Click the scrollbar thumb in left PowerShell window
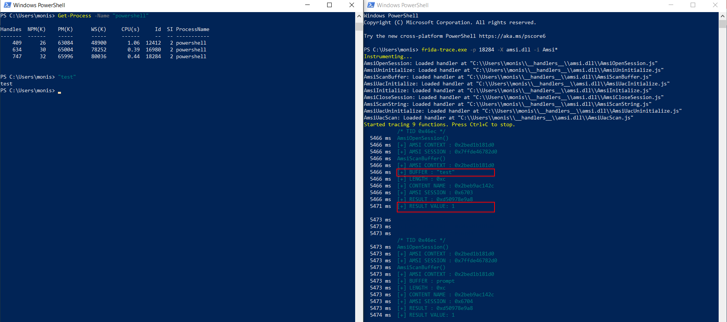The width and height of the screenshot is (727, 322). point(359,26)
